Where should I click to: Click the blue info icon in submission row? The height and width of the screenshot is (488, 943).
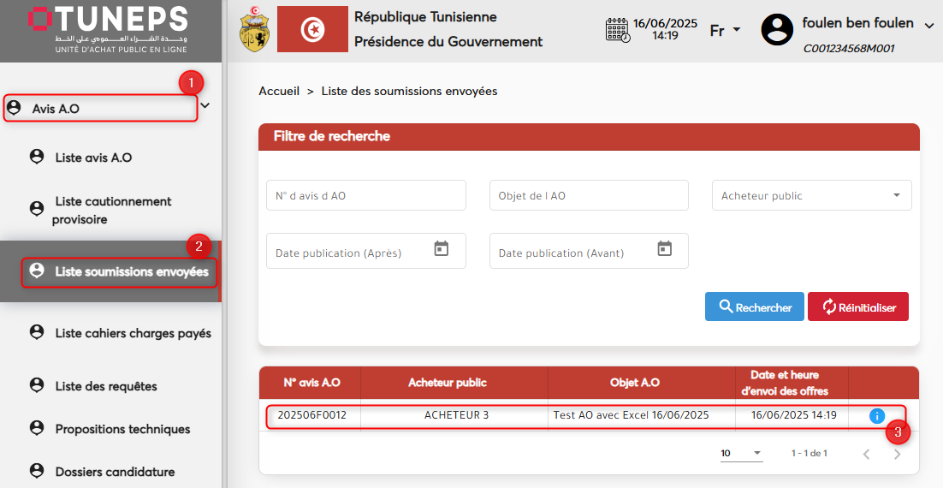coord(876,416)
